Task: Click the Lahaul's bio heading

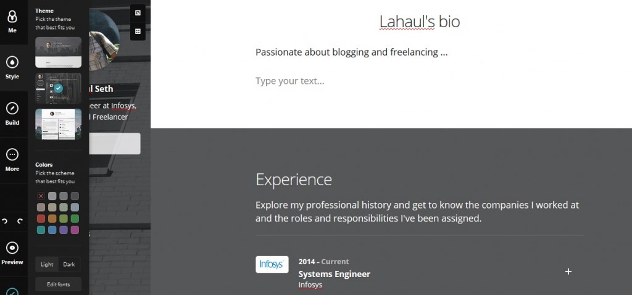Action: pyautogui.click(x=419, y=22)
